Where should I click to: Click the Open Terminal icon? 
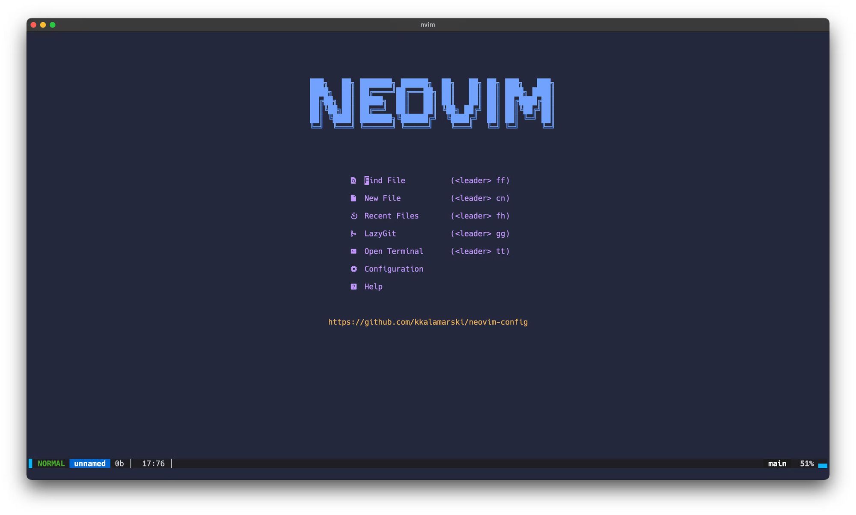[x=354, y=251]
